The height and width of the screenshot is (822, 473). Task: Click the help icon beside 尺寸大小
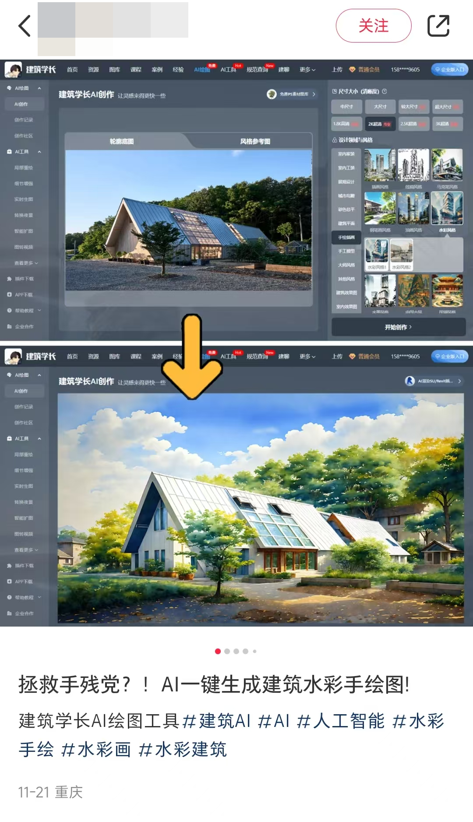pyautogui.click(x=385, y=92)
